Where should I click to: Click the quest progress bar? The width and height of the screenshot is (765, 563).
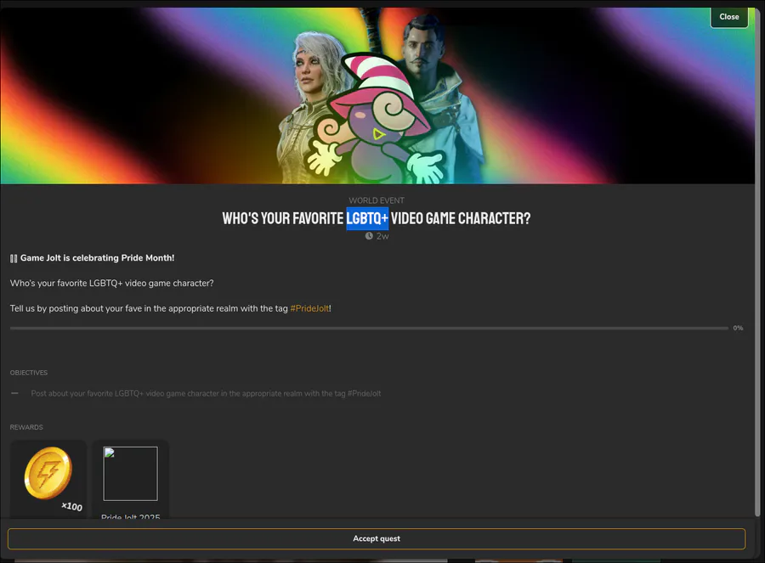tap(369, 328)
